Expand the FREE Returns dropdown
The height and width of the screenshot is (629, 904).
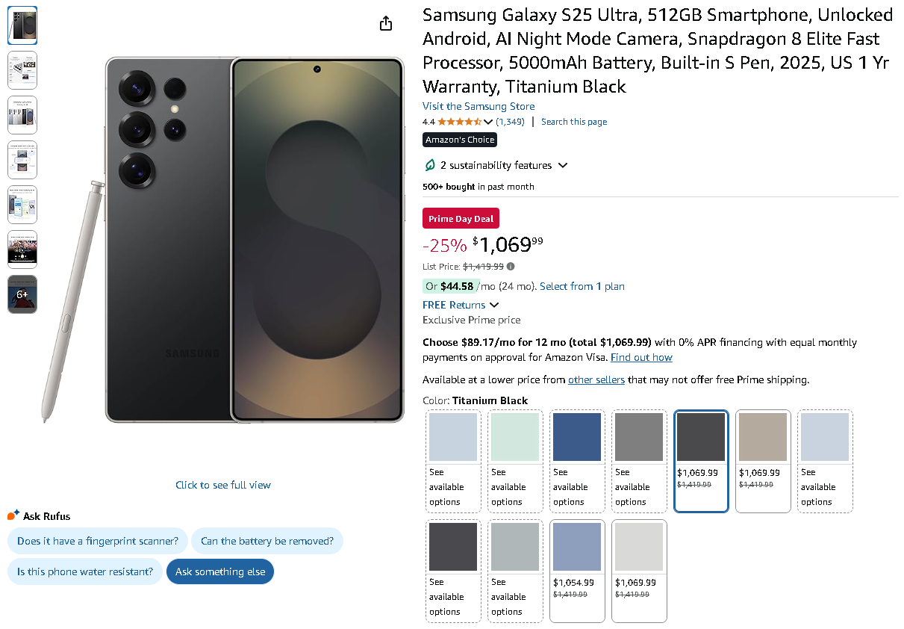(494, 305)
